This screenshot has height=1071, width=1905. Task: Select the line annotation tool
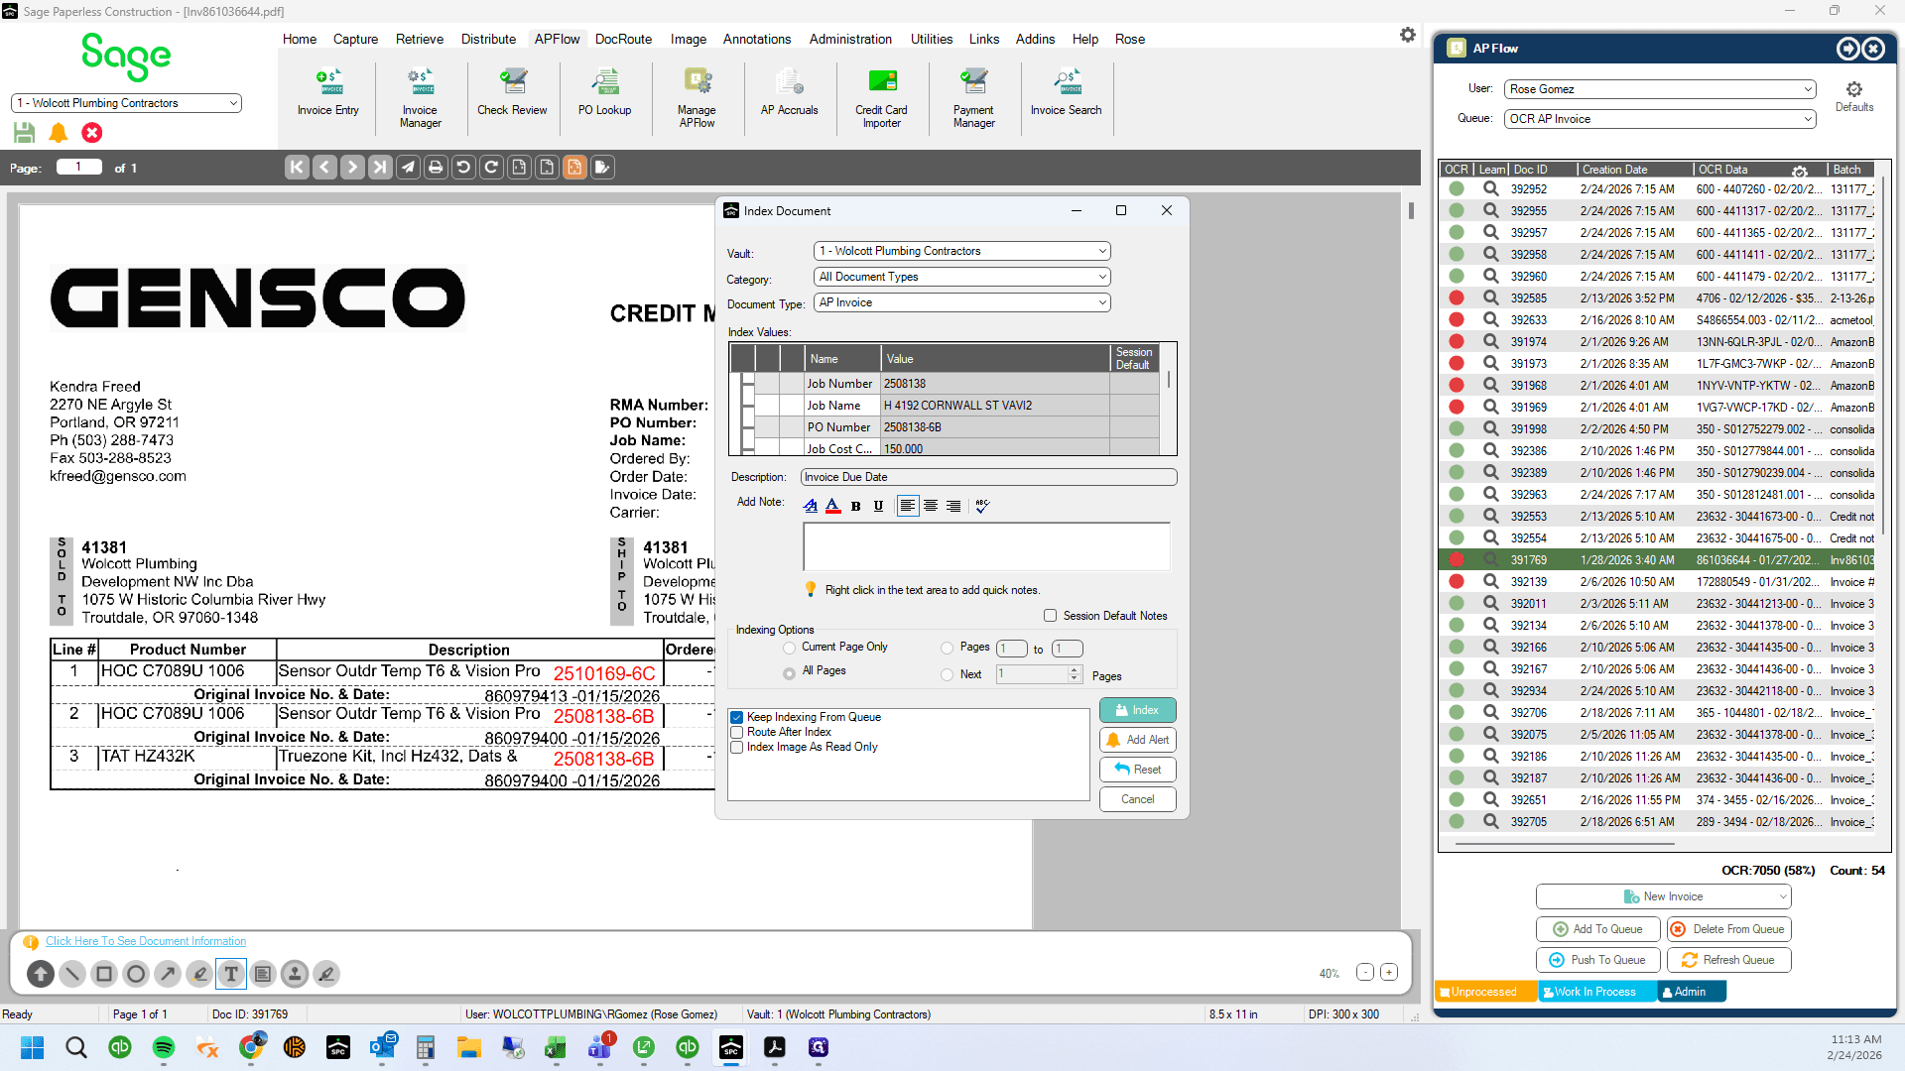(x=72, y=974)
